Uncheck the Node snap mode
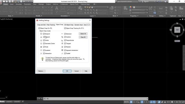The height and width of the screenshot is (104, 185). click(44, 47)
